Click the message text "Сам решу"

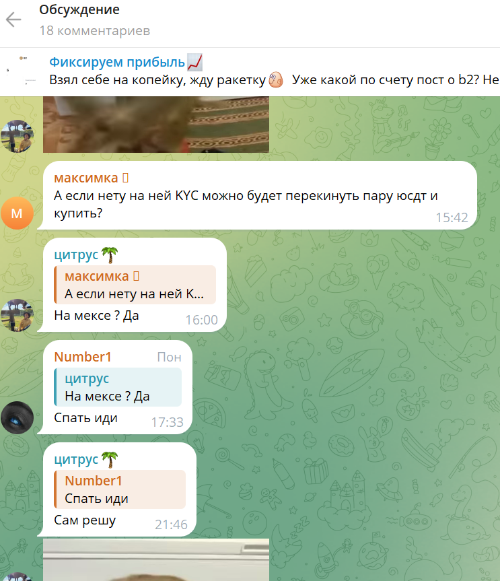(x=85, y=520)
